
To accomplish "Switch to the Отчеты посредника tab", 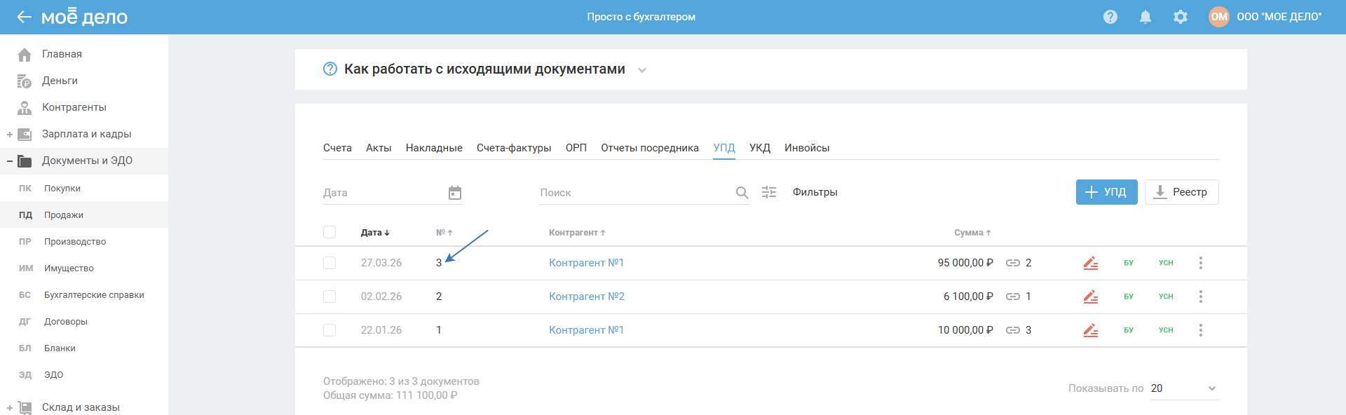I will [x=650, y=148].
